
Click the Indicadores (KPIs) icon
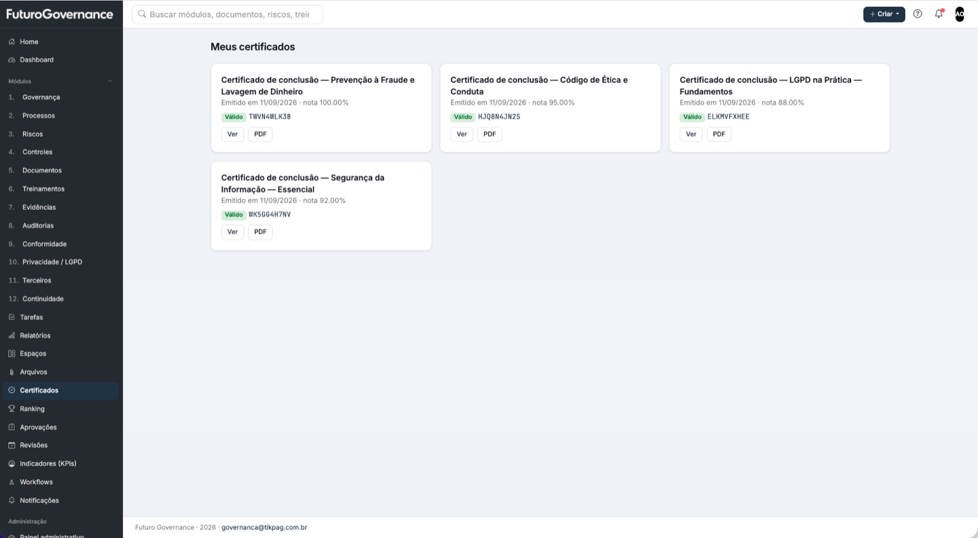click(x=12, y=464)
